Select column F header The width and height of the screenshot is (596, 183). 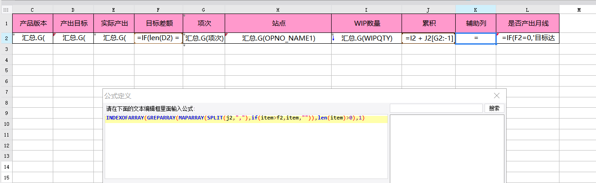coord(158,9)
